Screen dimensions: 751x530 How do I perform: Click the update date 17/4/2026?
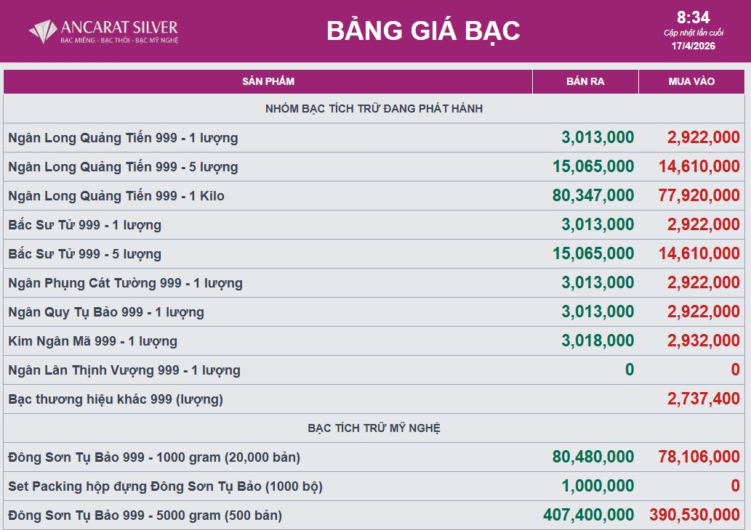pos(693,46)
